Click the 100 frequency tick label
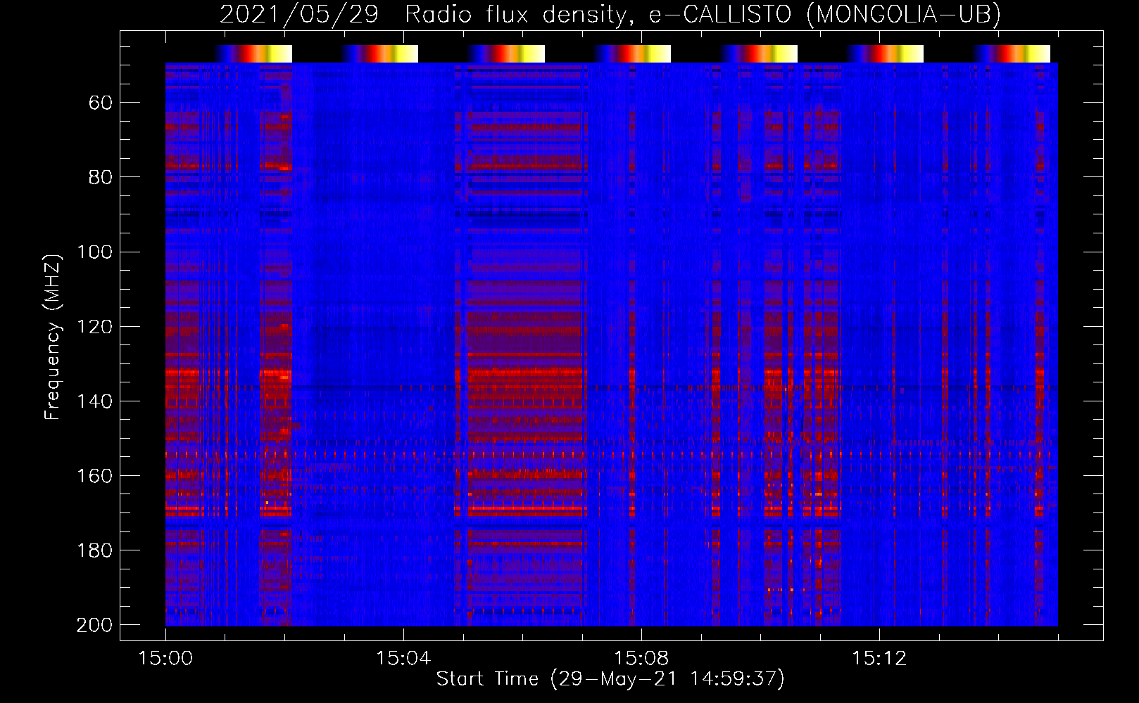This screenshot has width=1139, height=703. 94,252
